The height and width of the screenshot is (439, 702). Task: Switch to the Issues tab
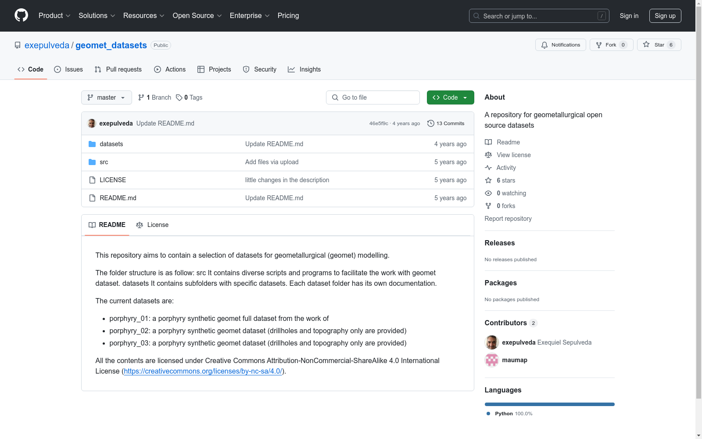[x=68, y=69]
